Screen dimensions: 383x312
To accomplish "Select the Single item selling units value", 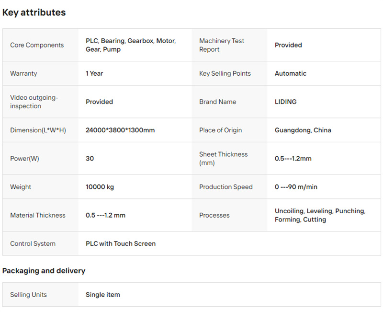I will (103, 295).
